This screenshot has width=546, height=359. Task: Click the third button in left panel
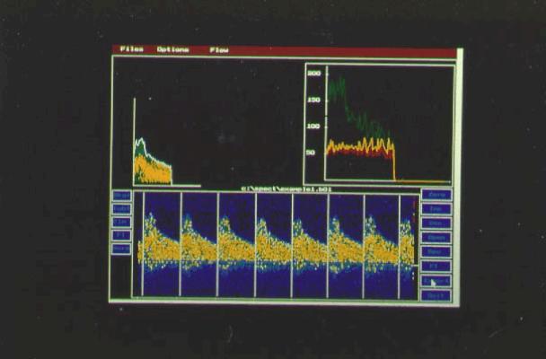point(121,222)
